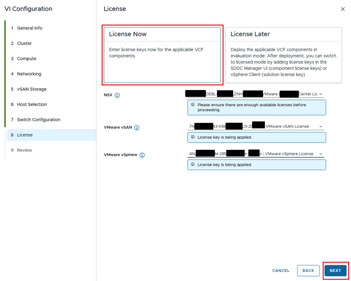Select the License step in sidebar

pos(25,135)
